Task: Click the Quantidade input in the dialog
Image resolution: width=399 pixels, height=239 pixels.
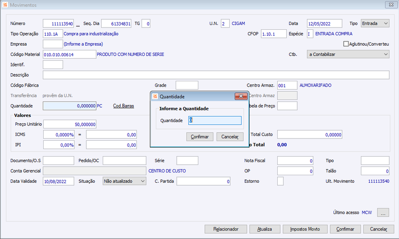Action: click(215, 121)
